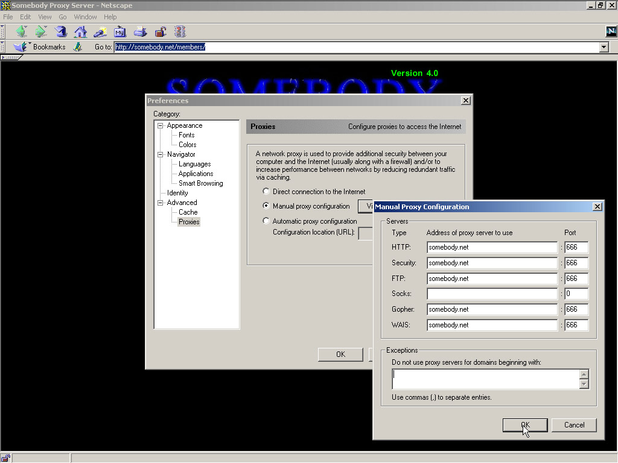Click the Back navigation arrow icon
This screenshot has width=618, height=463.
pyautogui.click(x=21, y=31)
